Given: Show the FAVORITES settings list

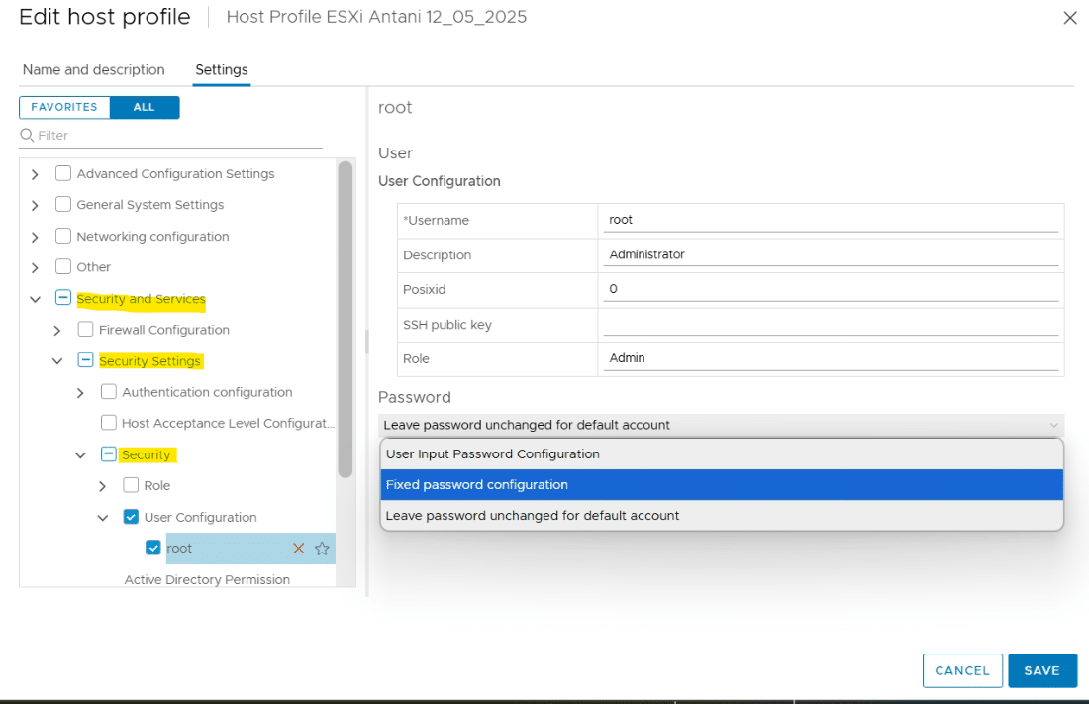Looking at the screenshot, I should coord(64,107).
